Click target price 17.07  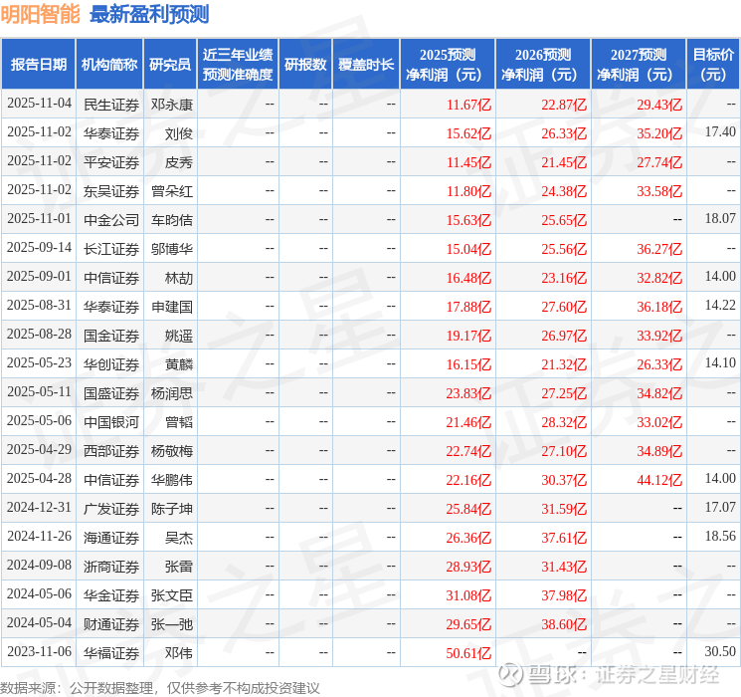pyautogui.click(x=720, y=507)
